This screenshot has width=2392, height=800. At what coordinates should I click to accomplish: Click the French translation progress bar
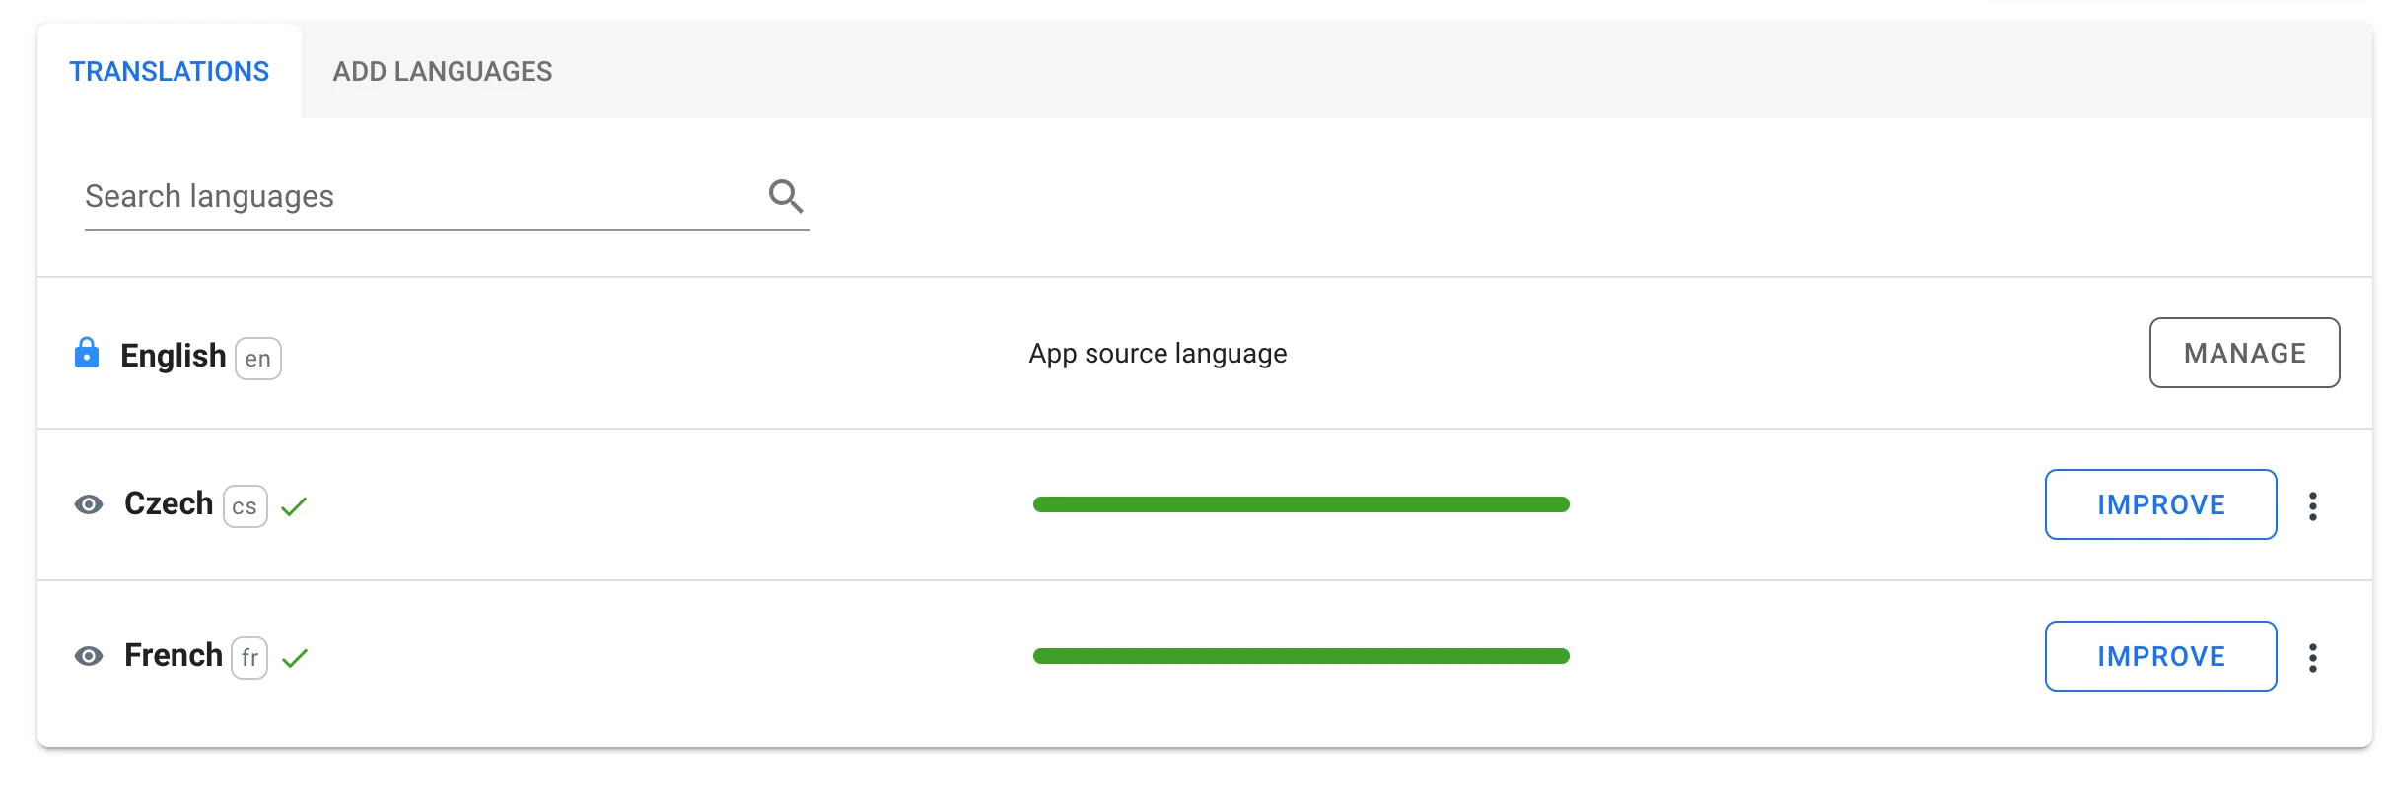click(x=1301, y=656)
